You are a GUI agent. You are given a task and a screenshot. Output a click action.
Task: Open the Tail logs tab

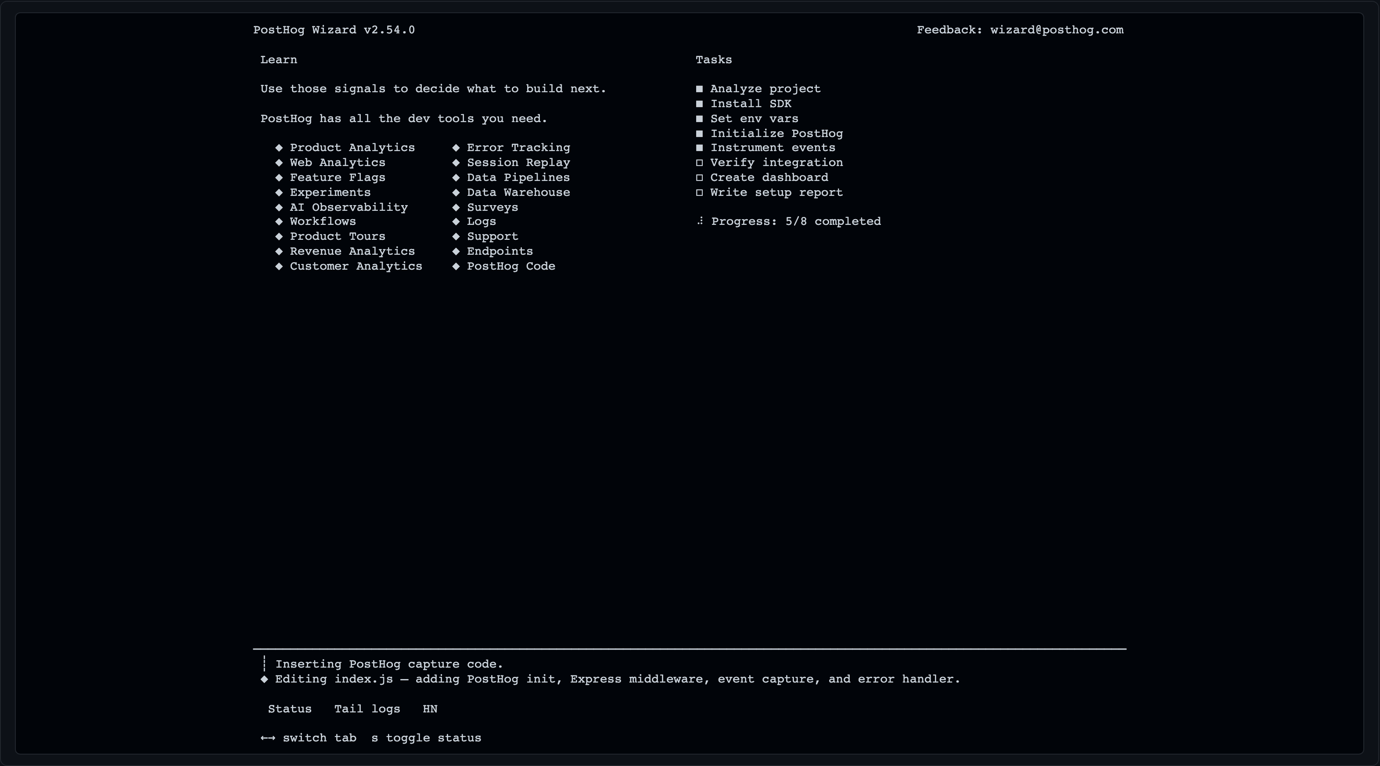pyautogui.click(x=367, y=708)
